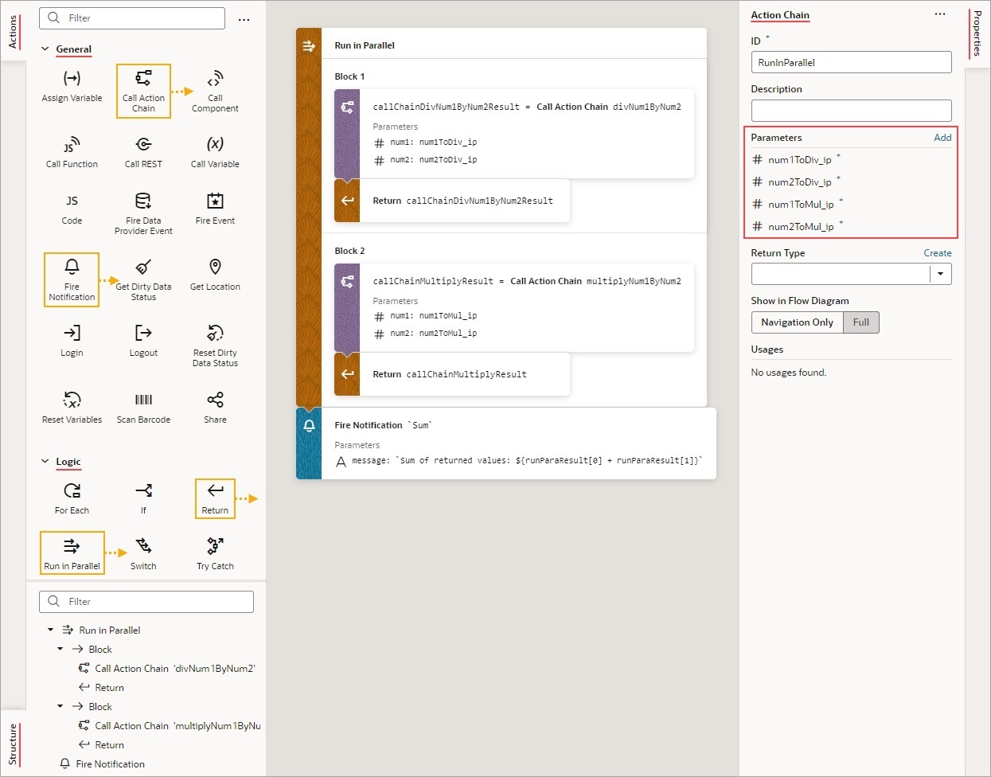This screenshot has height=777, width=991.
Task: Select the Reset Variables action
Action: click(72, 408)
